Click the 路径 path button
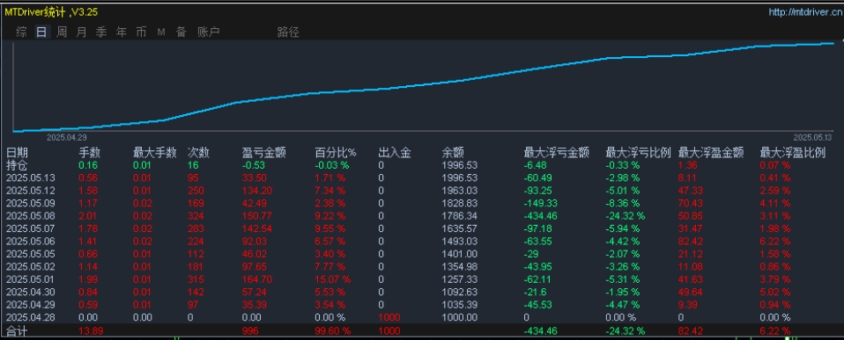 point(288,33)
